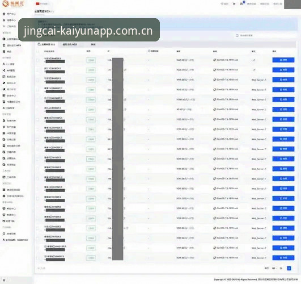Viewport: 301px width, 284px height.
Task: Click the green status tag in first row
Action: point(91,60)
